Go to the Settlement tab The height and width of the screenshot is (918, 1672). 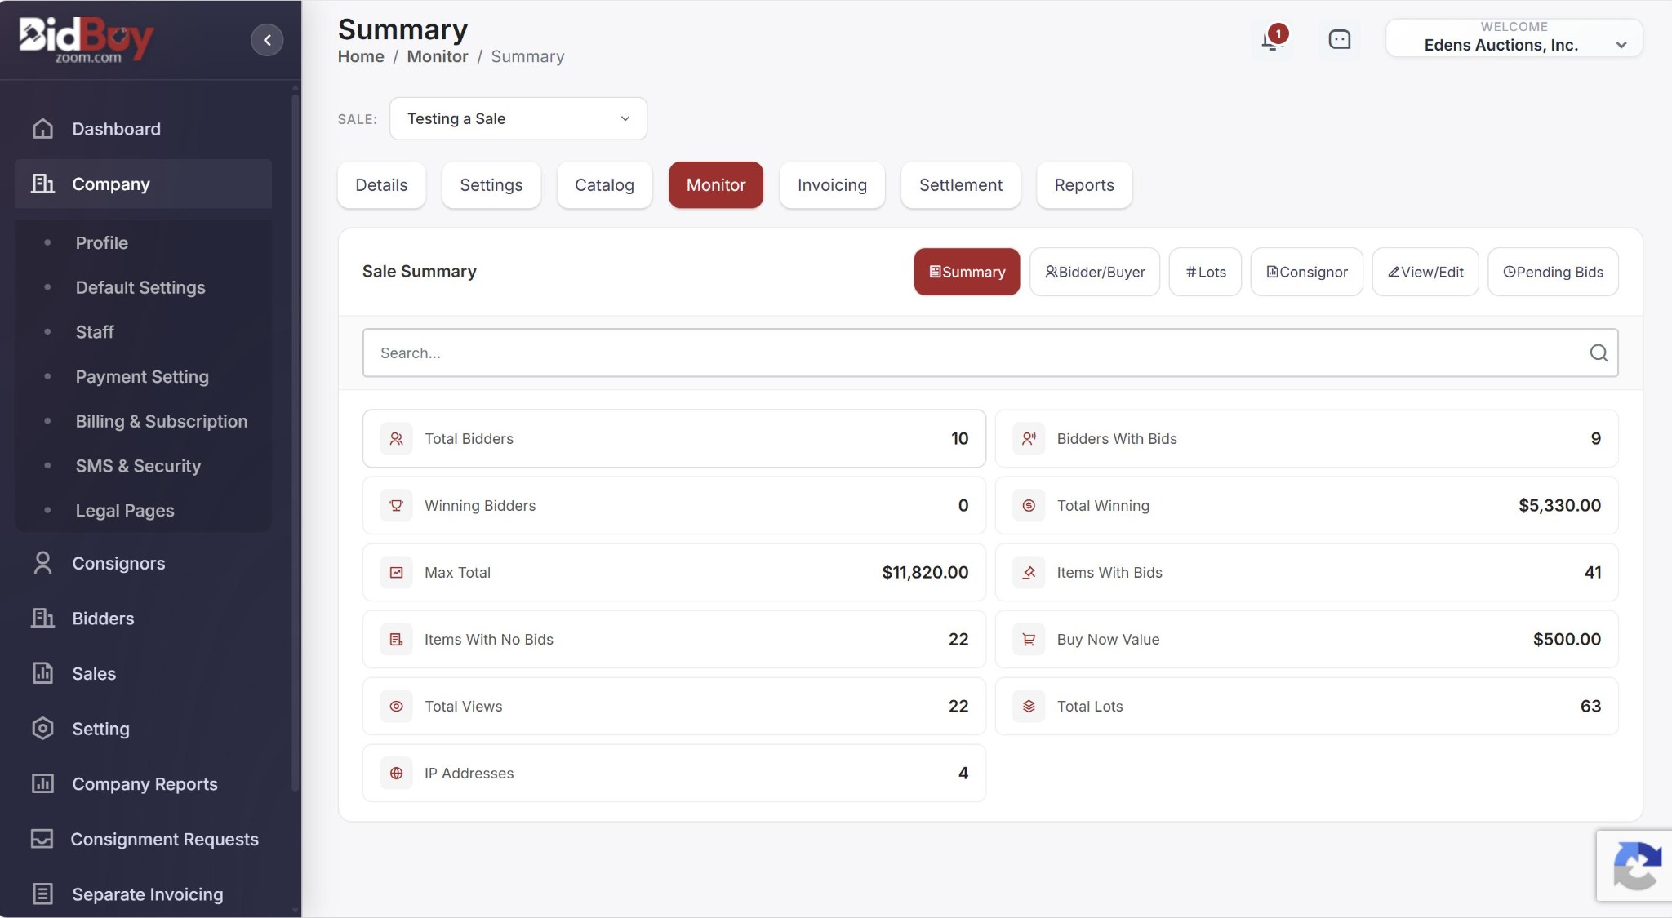961,185
